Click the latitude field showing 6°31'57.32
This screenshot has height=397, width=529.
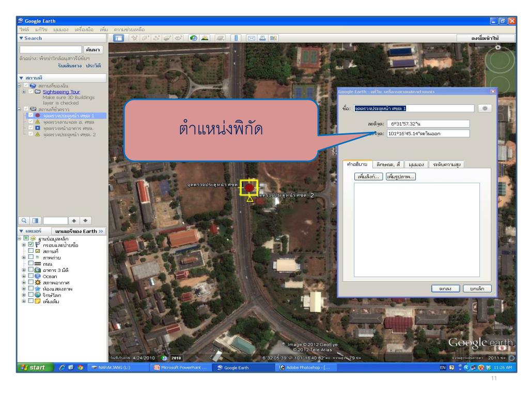coord(428,124)
